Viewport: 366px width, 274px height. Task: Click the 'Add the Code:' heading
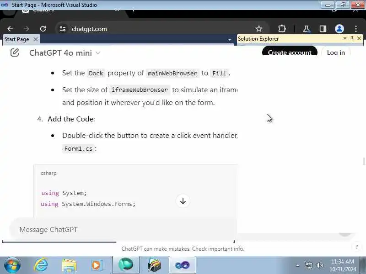point(71,119)
